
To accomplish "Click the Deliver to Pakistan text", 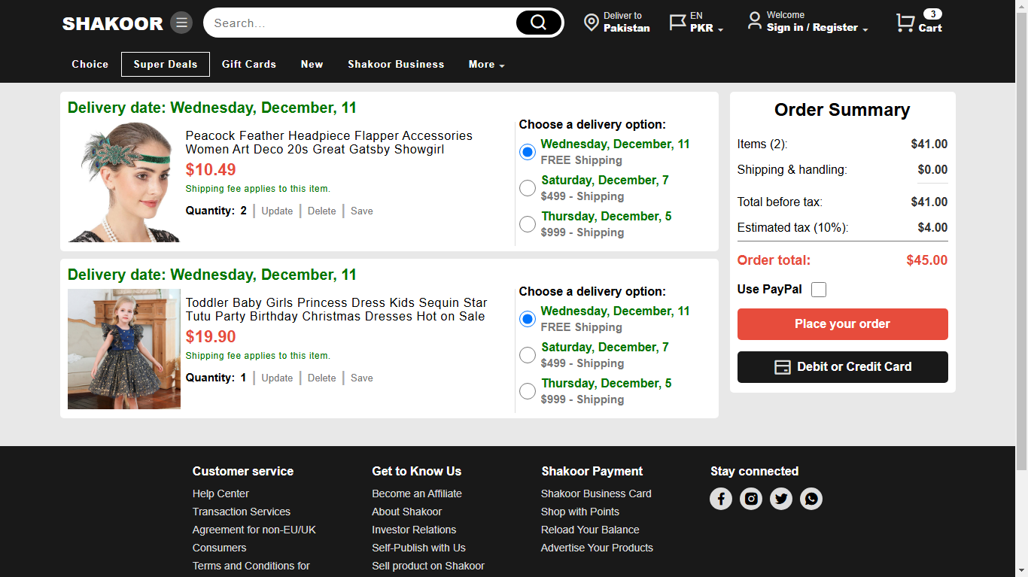I will pyautogui.click(x=626, y=23).
